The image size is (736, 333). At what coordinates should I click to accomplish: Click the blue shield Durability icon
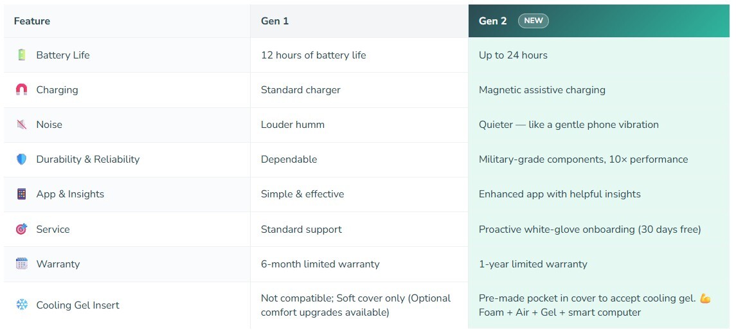point(22,159)
